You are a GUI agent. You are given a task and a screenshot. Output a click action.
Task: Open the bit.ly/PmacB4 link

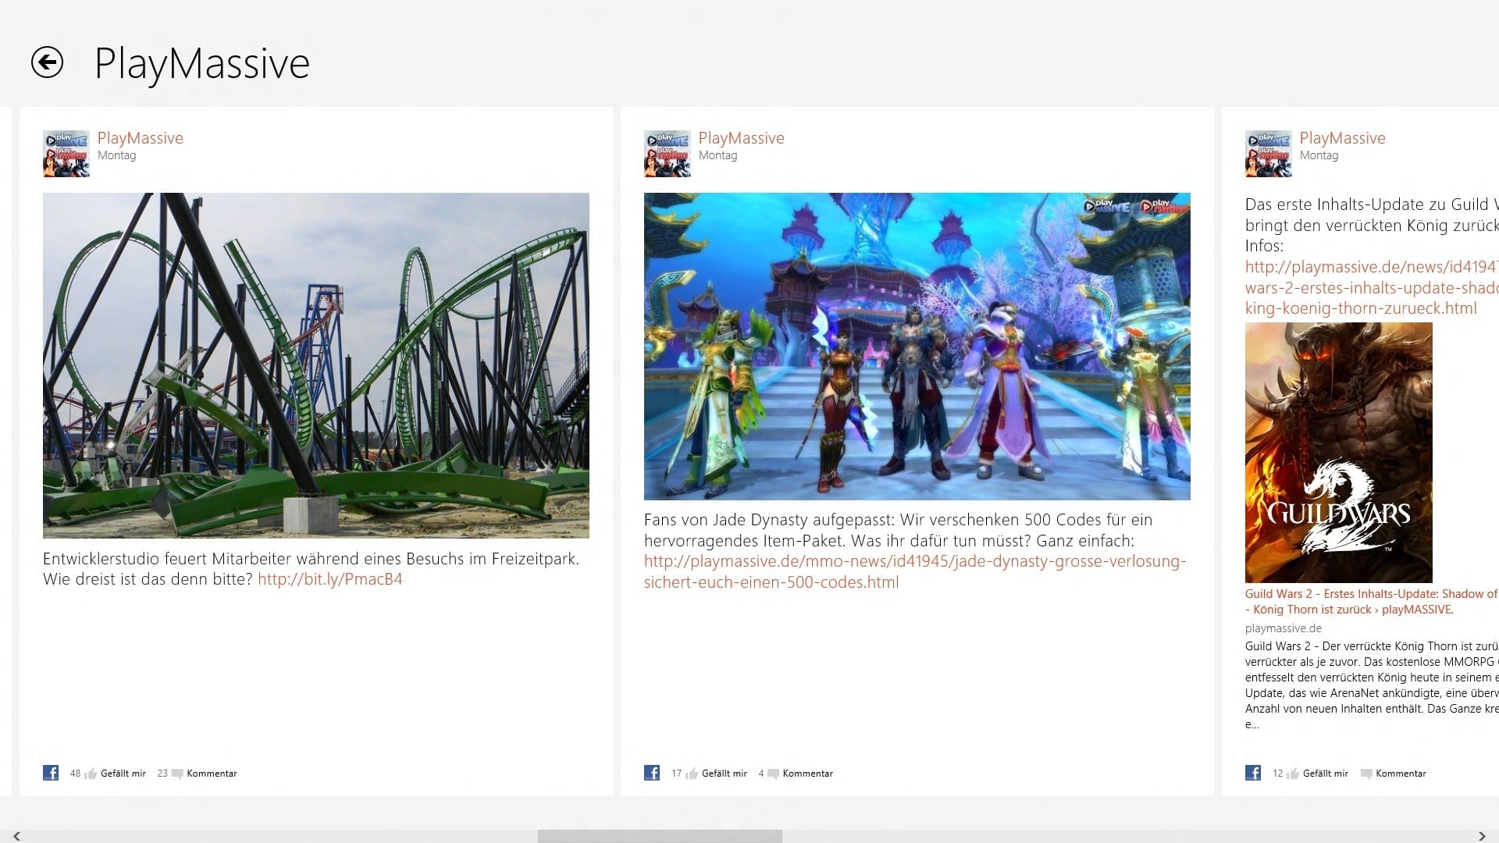tap(329, 579)
